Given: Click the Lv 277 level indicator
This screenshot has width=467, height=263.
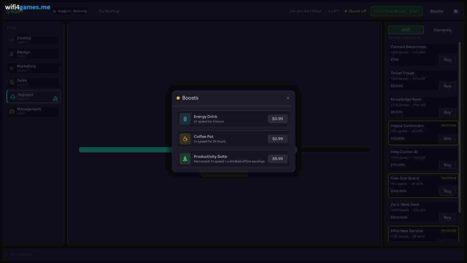Looking at the screenshot, I should click(x=334, y=11).
